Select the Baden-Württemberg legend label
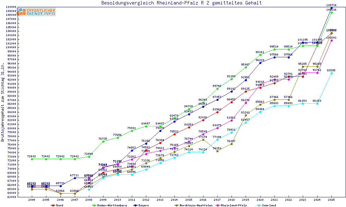346x207 pixels. (x=109, y=205)
